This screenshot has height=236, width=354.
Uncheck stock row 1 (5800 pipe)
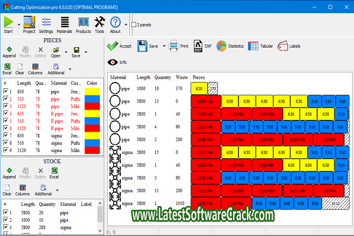(6, 212)
